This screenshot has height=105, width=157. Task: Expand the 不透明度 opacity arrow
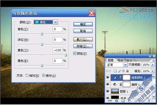(153, 65)
